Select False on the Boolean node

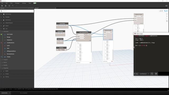(63, 50)
